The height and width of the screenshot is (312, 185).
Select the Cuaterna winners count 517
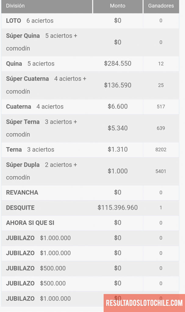(x=161, y=107)
